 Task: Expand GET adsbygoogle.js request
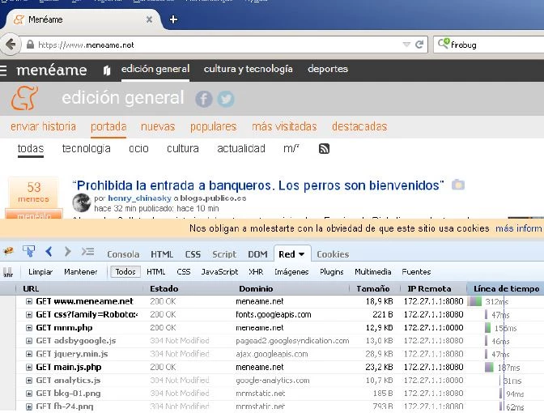[29, 341]
